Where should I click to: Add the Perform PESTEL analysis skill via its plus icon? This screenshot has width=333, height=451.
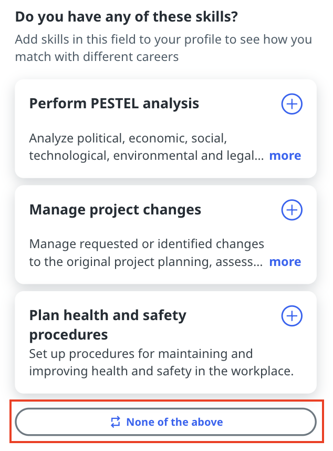coord(292,104)
